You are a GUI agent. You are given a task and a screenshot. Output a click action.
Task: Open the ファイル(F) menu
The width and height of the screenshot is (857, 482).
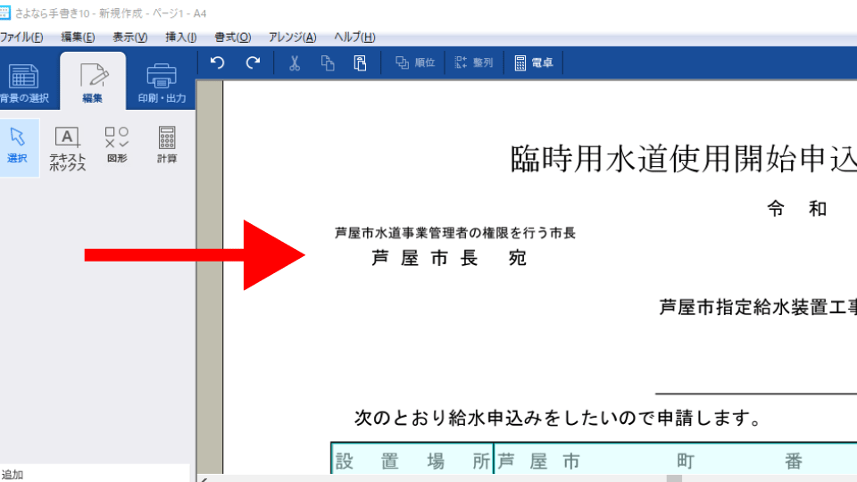click(x=21, y=37)
